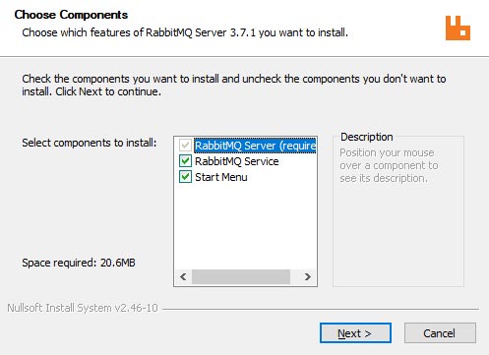Click the Choose Components heading
Image resolution: width=489 pixels, height=355 pixels.
71,15
